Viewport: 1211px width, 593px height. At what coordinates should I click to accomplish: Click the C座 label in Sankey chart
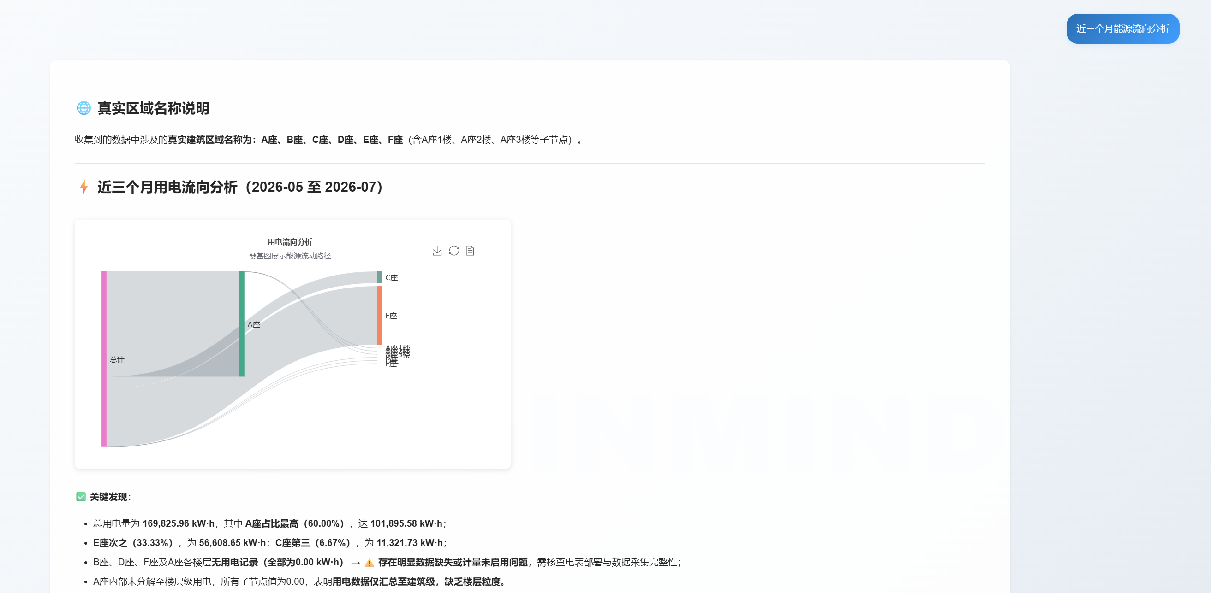tap(391, 277)
